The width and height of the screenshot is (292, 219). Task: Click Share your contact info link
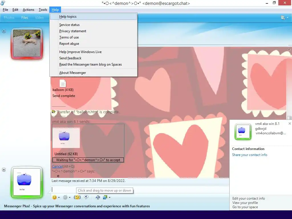250,155
